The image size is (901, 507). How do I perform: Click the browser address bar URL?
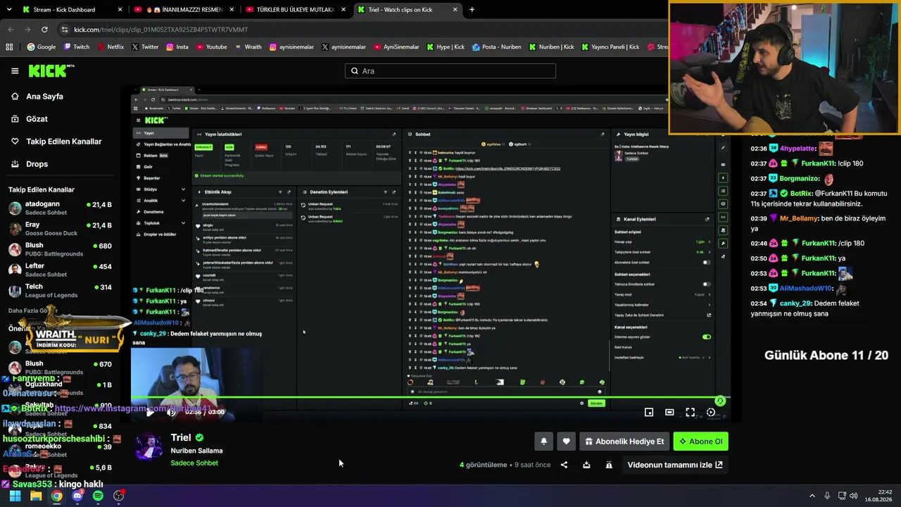[x=160, y=30]
